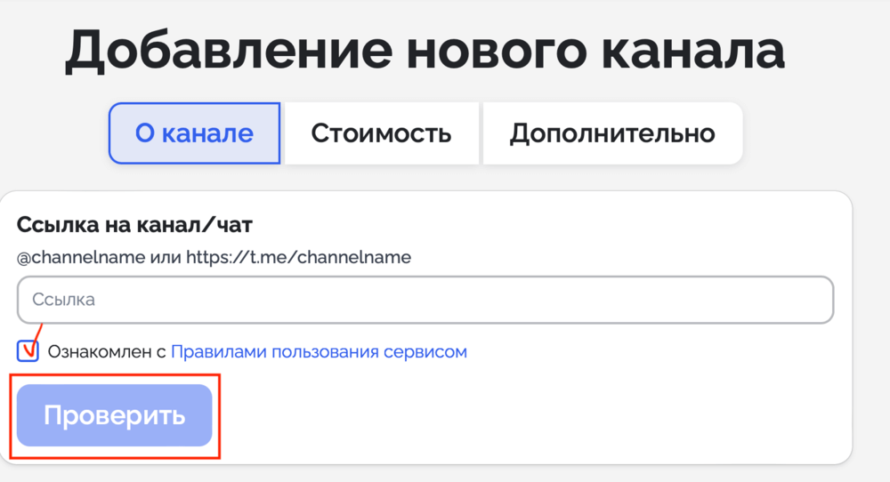View the service usage rules hyperlink
Viewport: 890px width, 482px height.
point(319,351)
